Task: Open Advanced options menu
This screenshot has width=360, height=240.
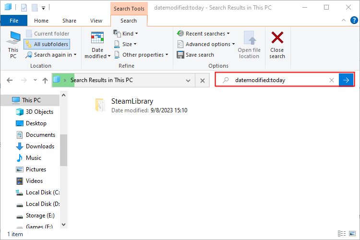Action: click(x=206, y=44)
